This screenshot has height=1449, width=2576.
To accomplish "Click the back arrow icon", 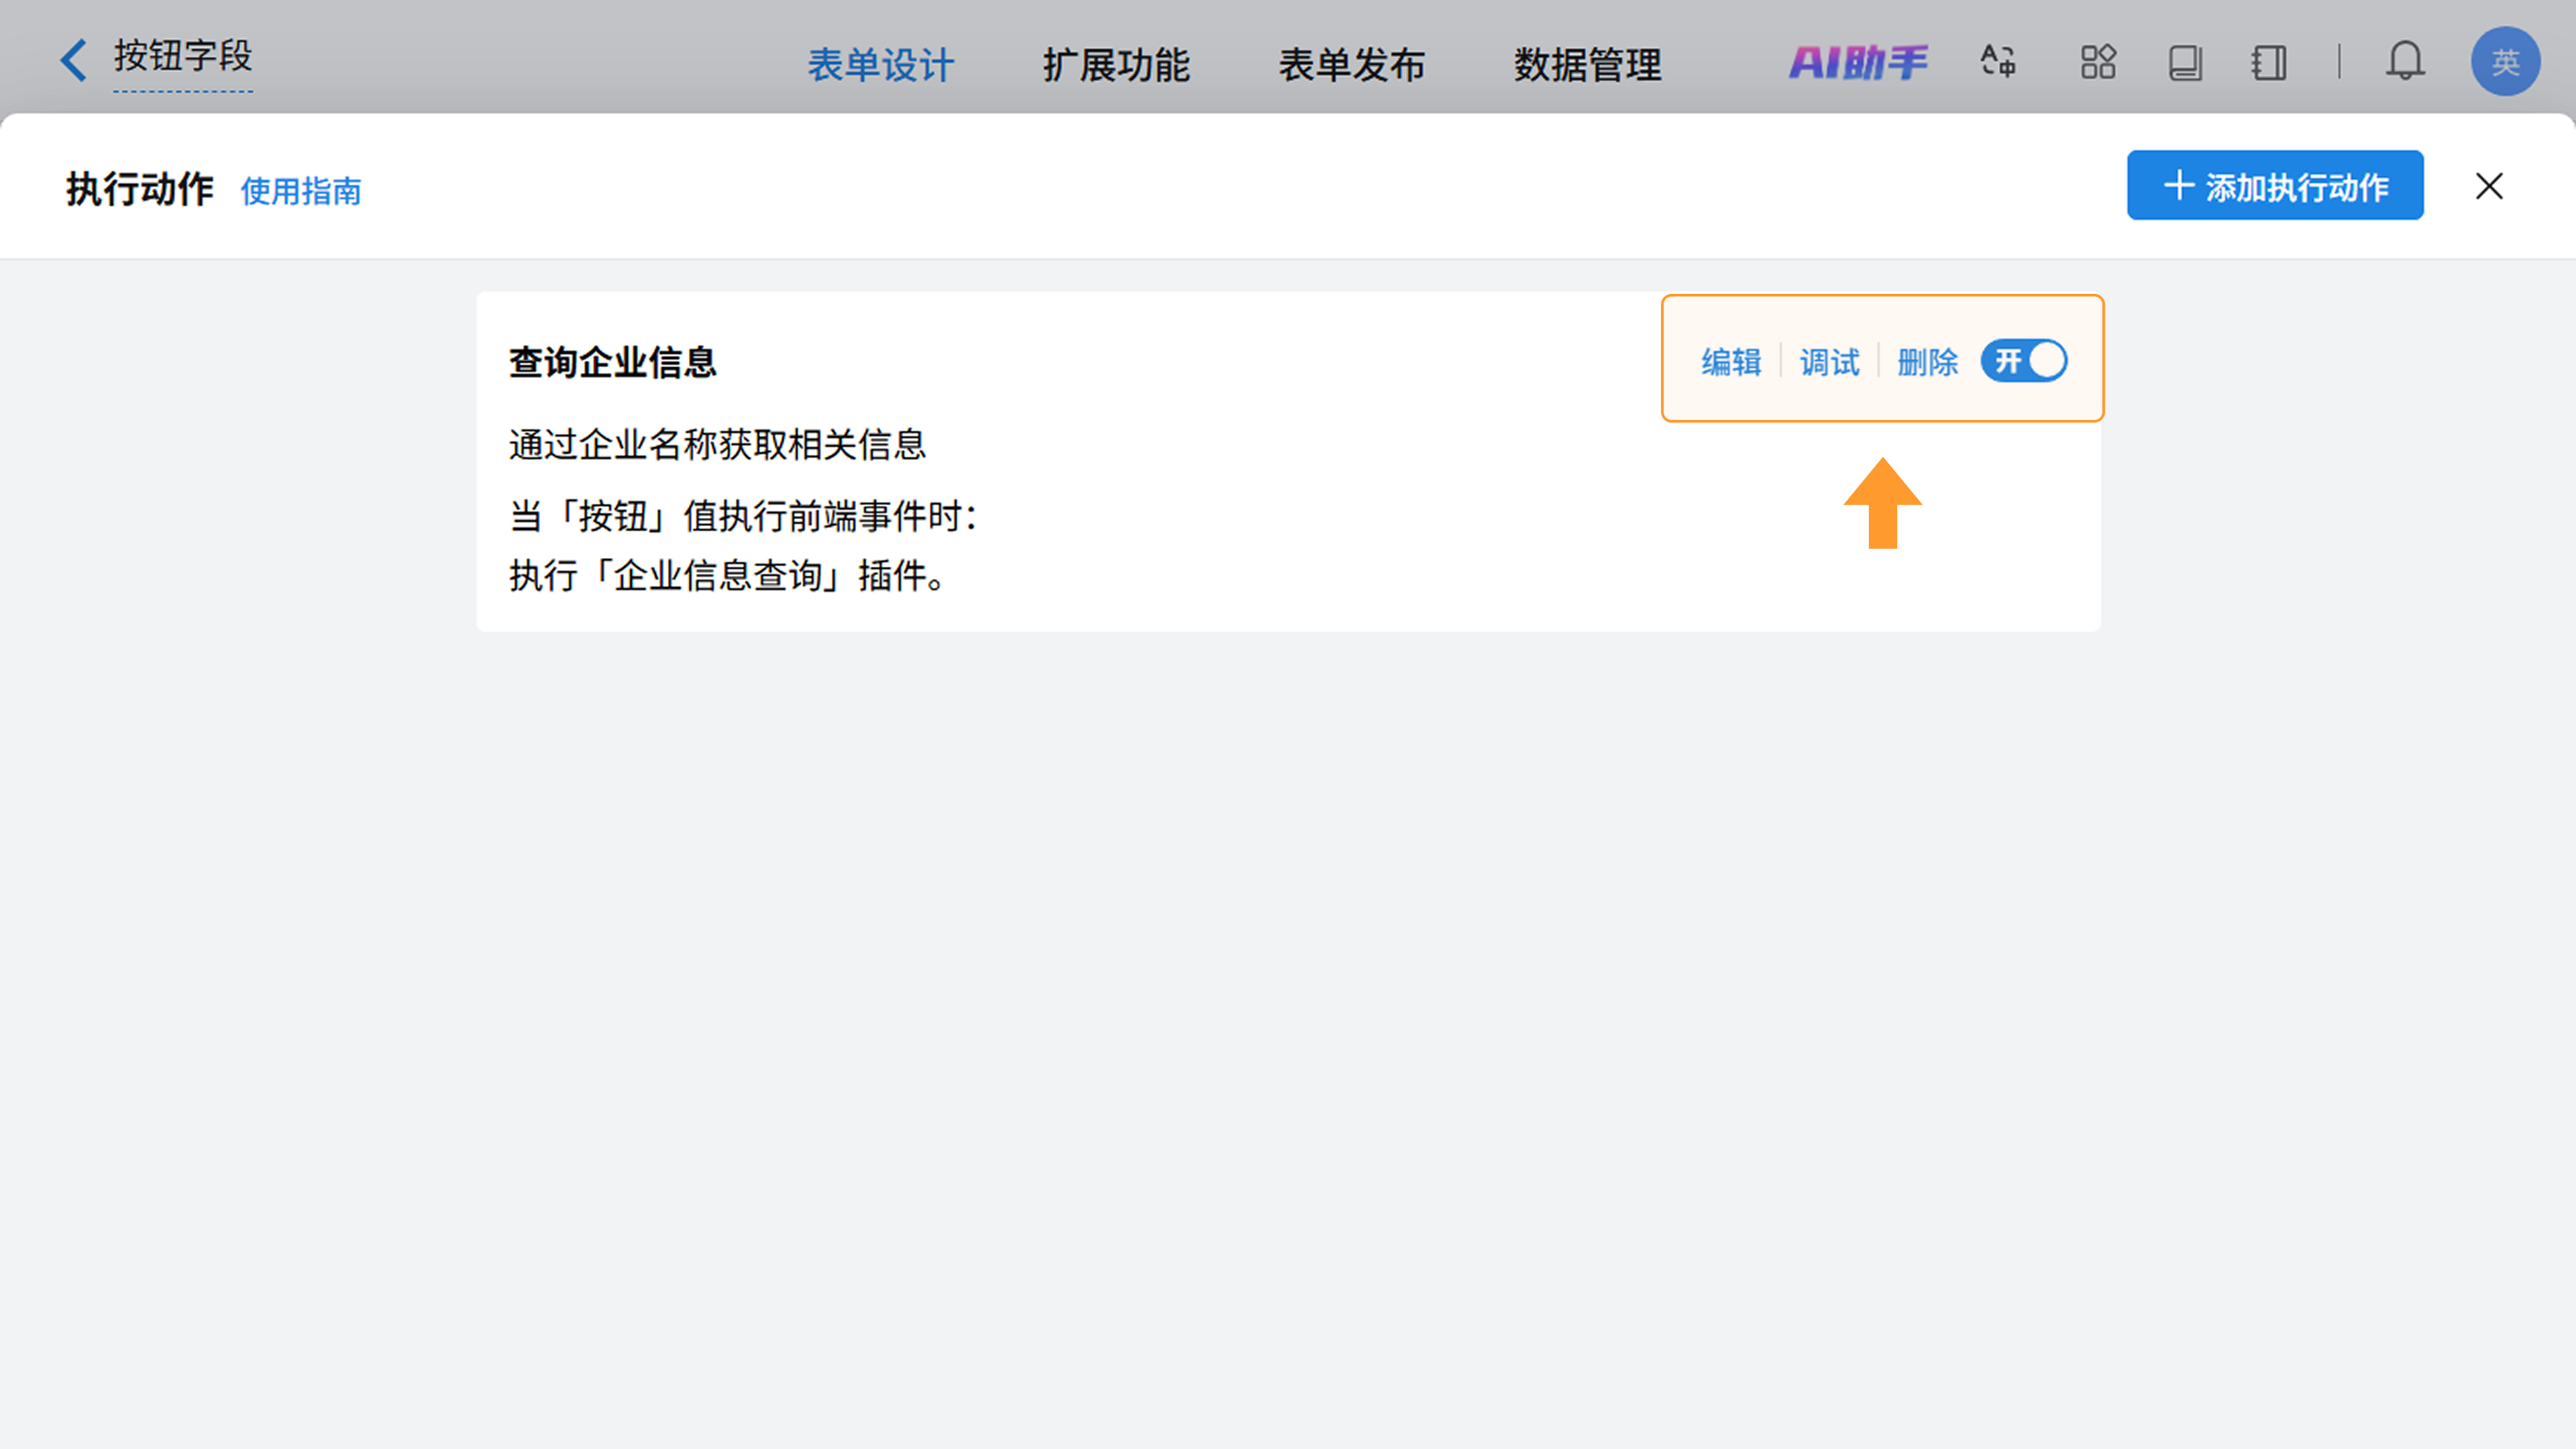I will [x=73, y=60].
